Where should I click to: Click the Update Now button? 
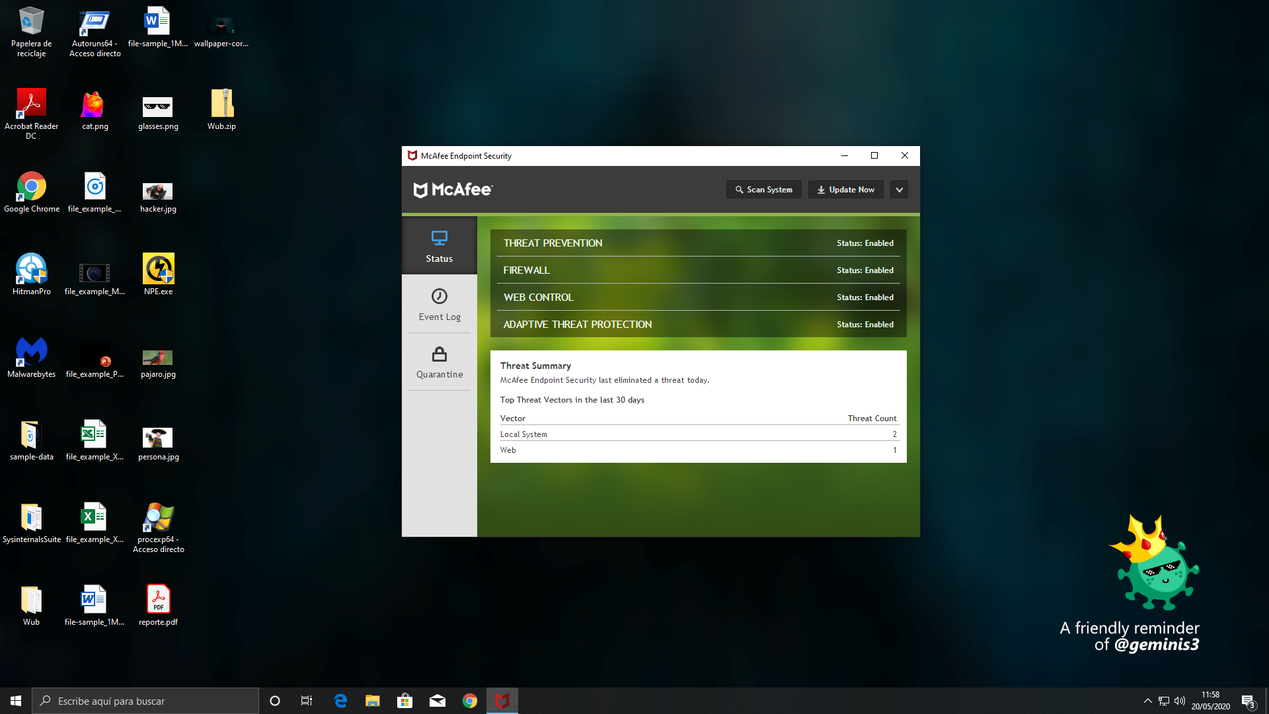pyautogui.click(x=845, y=190)
